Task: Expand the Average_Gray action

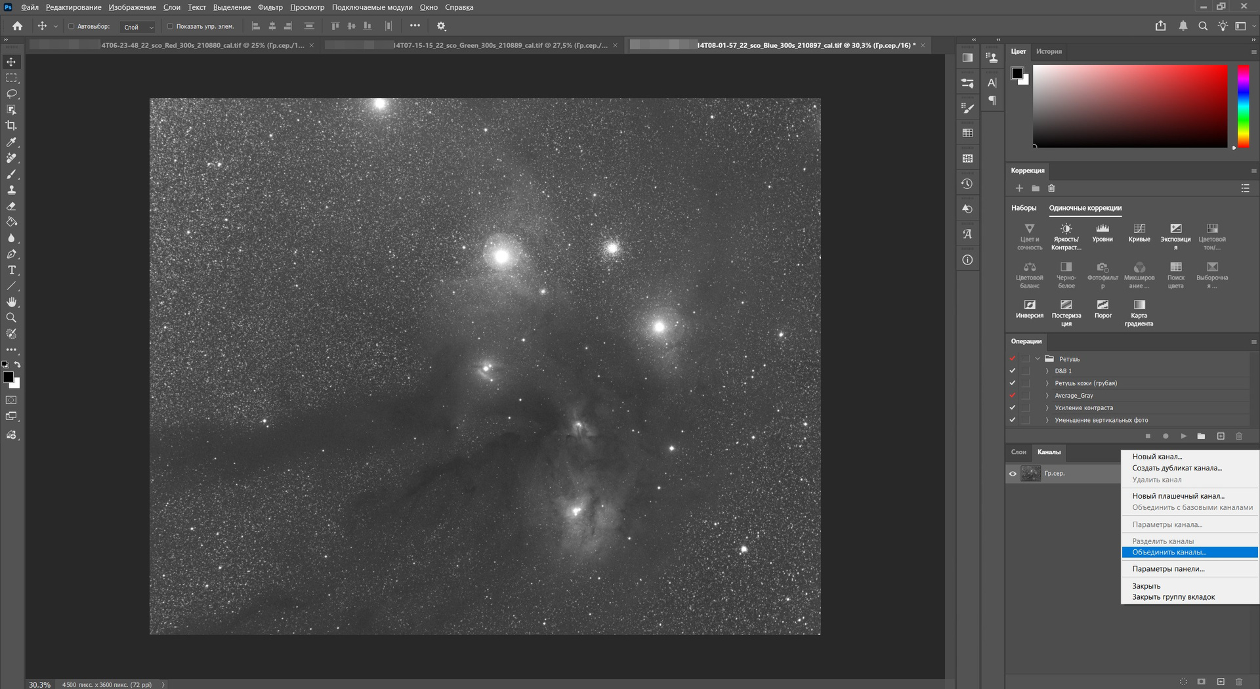Action: (1047, 396)
